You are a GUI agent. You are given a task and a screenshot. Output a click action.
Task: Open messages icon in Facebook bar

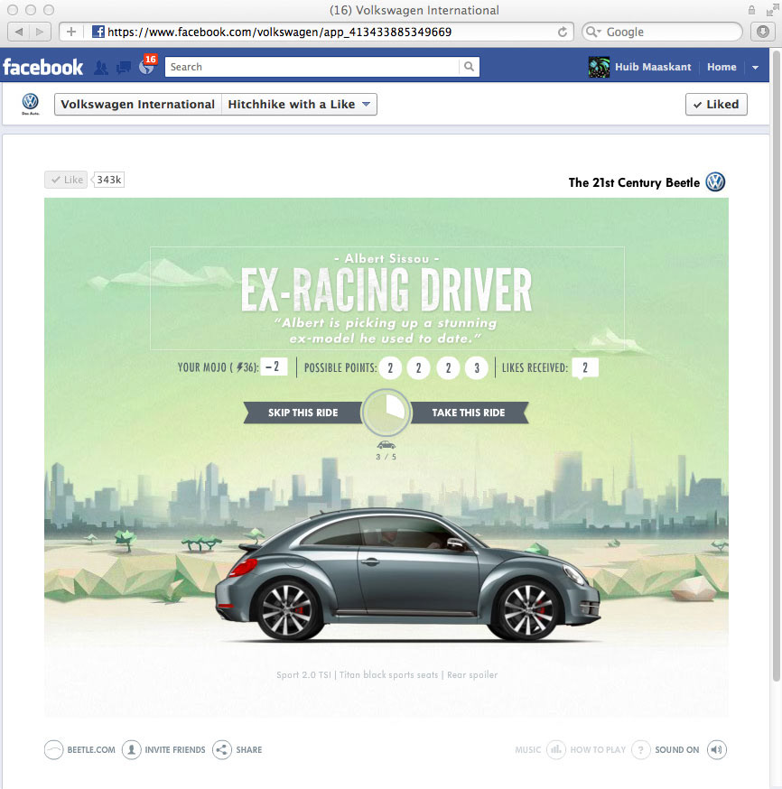124,68
